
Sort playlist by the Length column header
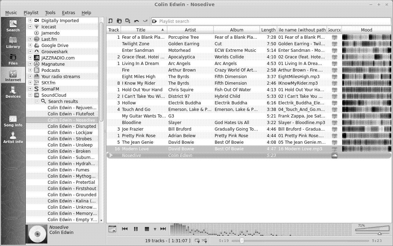(x=268, y=30)
